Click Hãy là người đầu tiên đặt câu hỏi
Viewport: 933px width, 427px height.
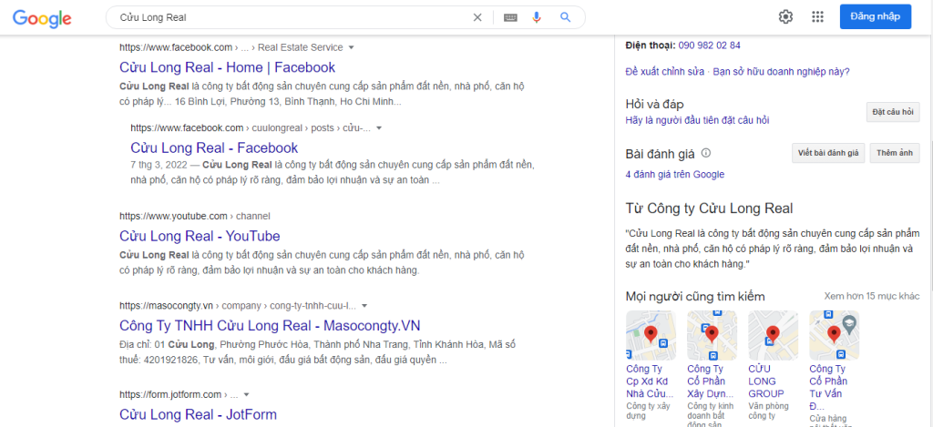click(x=697, y=120)
